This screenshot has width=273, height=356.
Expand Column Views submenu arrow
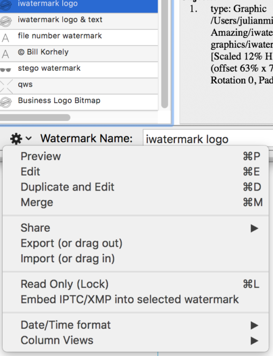[x=254, y=340]
